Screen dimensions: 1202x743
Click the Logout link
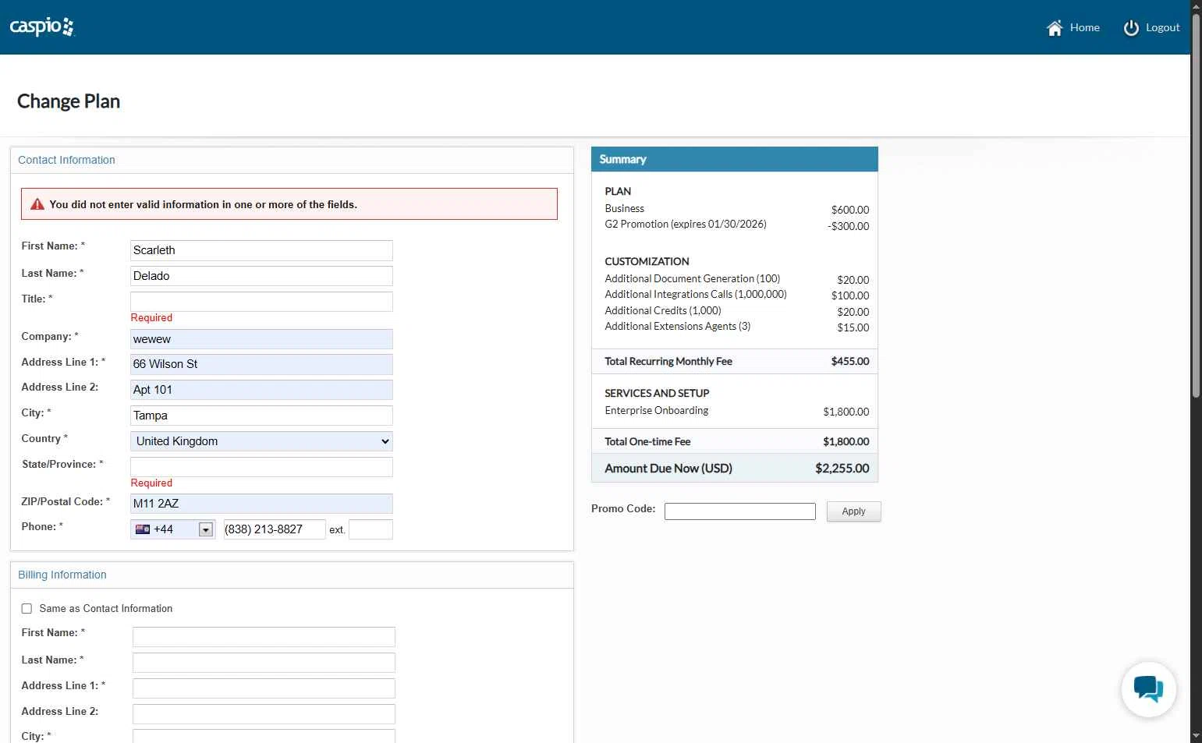1162,27
